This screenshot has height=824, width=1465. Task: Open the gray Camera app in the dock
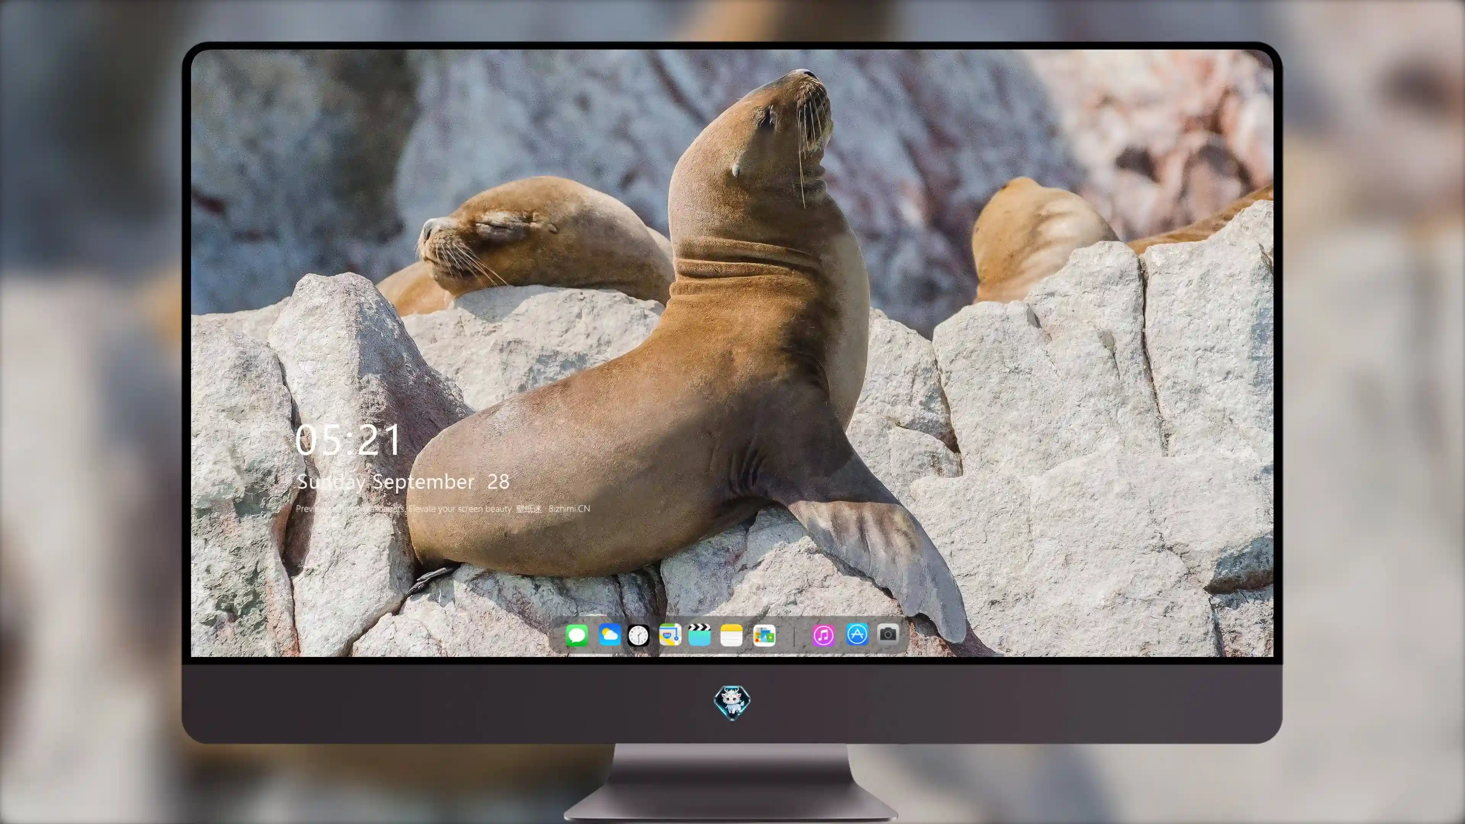click(888, 634)
